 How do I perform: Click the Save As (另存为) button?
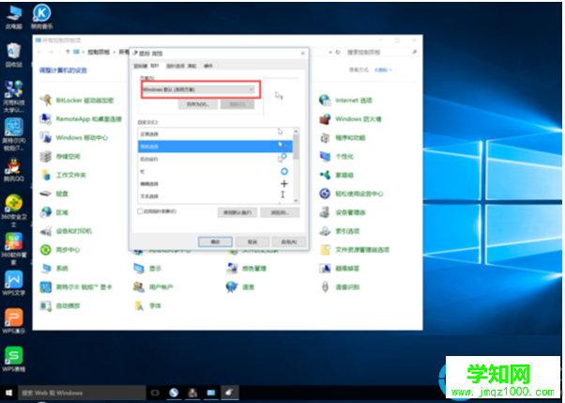[x=198, y=104]
